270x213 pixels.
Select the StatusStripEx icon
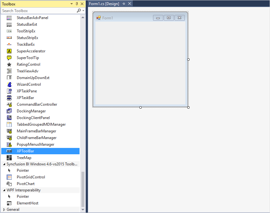(9, 38)
